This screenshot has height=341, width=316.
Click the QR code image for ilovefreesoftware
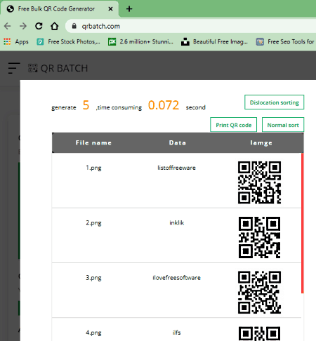click(x=259, y=293)
